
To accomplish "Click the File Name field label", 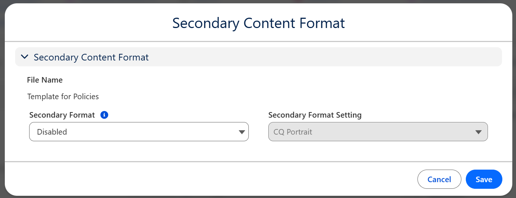I will pos(45,80).
